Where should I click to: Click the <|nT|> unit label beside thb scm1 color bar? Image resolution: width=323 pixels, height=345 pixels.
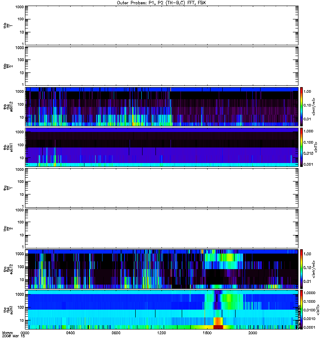(x=316, y=147)
